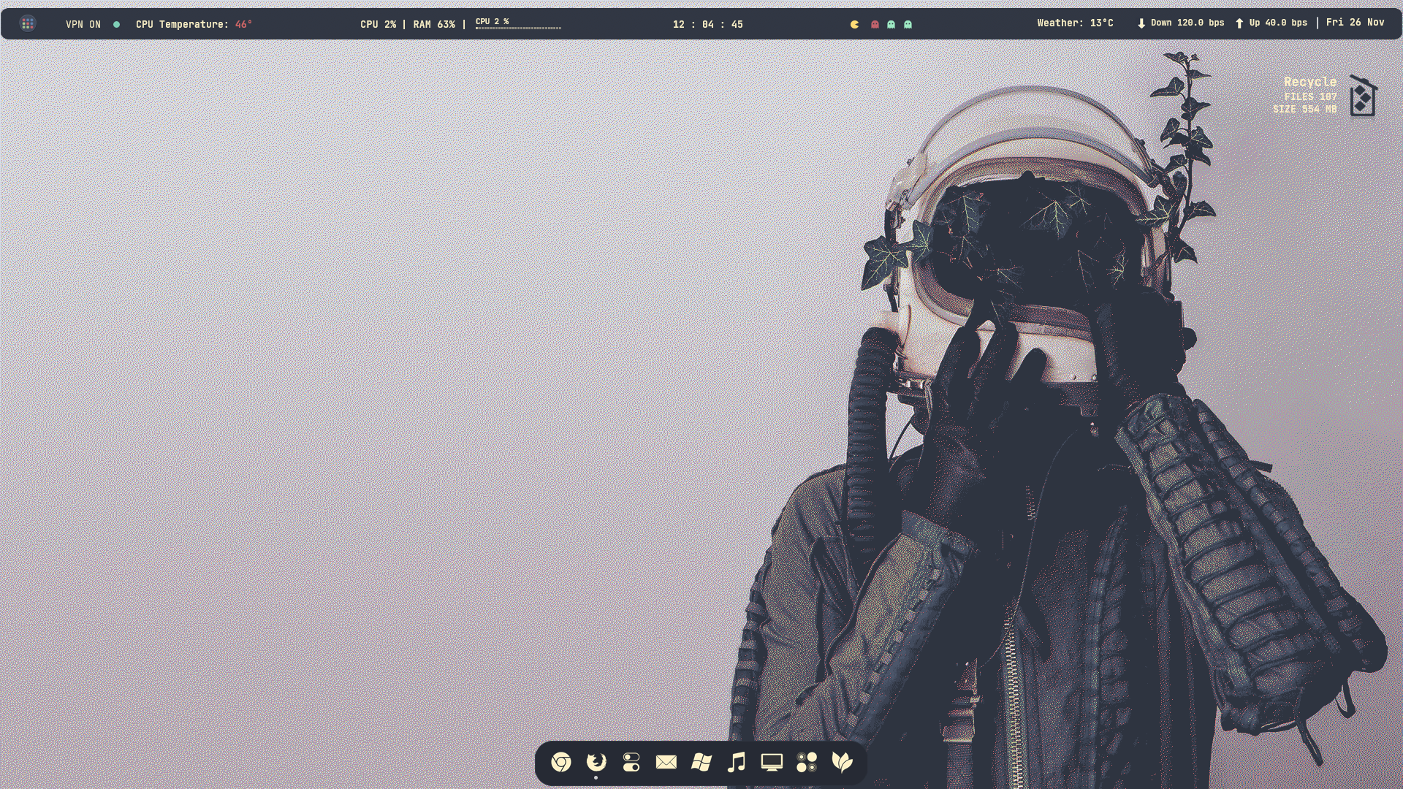Open the app grid launcher icon

[x=28, y=24]
